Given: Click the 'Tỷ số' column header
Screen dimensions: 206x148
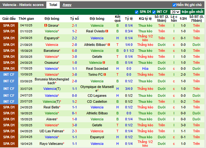Looking at the screenshot, I should 74,19.
